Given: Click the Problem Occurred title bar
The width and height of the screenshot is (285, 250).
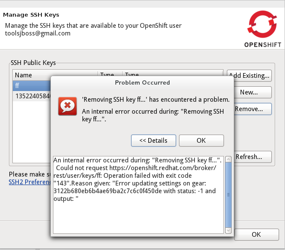Looking at the screenshot, I should point(142,82).
